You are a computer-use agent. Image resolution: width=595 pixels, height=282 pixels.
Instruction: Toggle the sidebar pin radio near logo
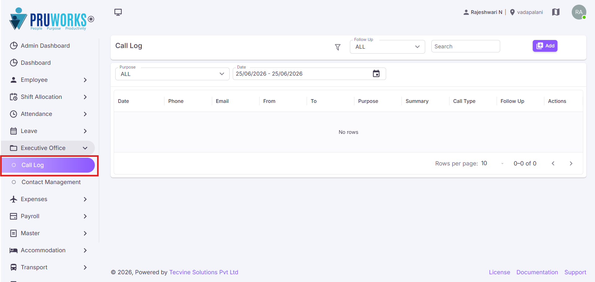(x=91, y=19)
